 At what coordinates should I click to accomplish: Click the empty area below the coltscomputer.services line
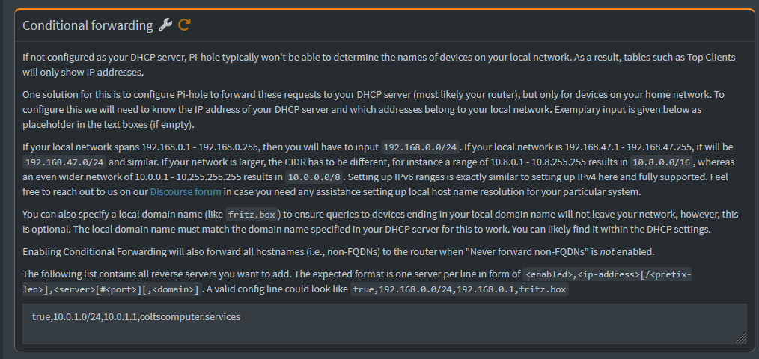(384, 334)
